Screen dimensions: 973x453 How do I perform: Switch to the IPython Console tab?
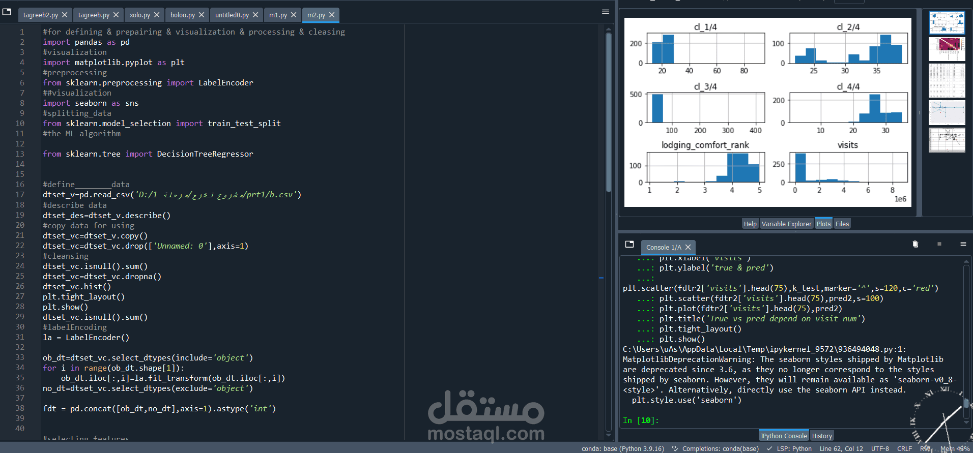click(784, 436)
